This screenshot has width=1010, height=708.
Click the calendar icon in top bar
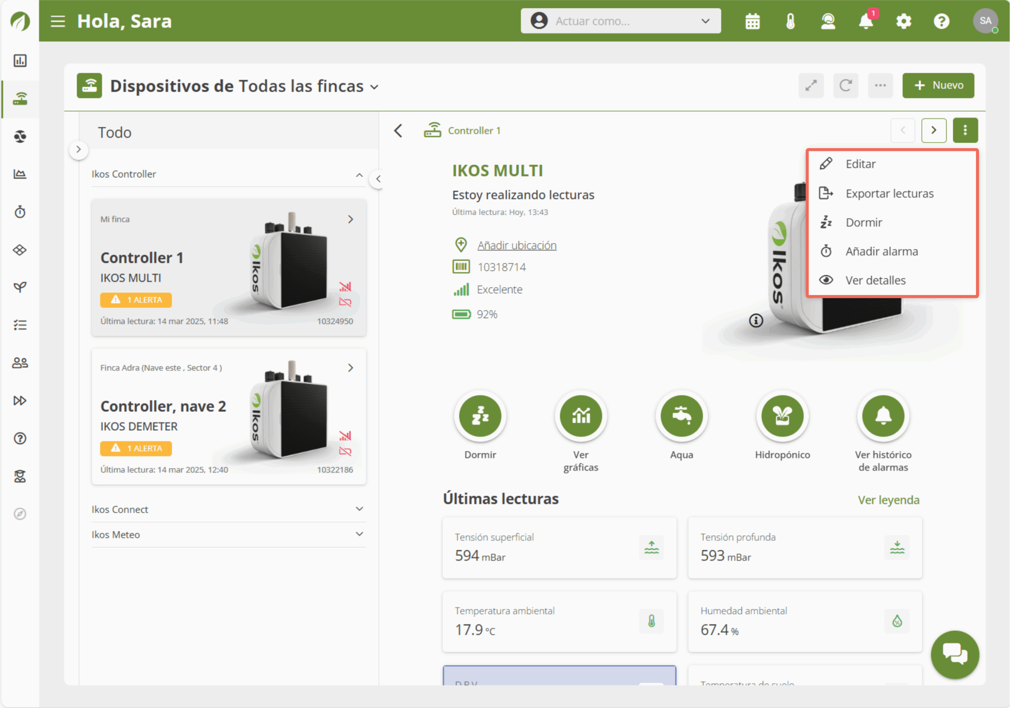[x=752, y=21]
